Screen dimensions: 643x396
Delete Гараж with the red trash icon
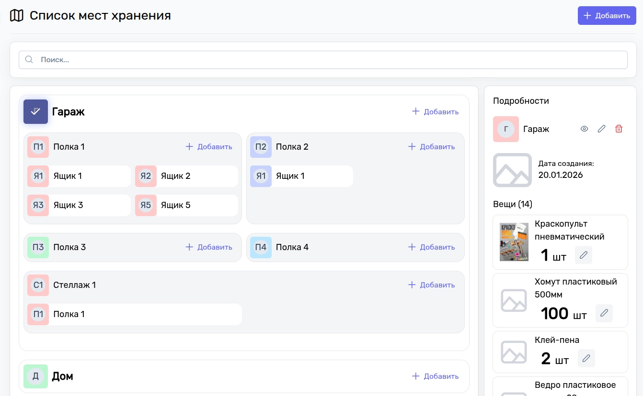pyautogui.click(x=619, y=129)
